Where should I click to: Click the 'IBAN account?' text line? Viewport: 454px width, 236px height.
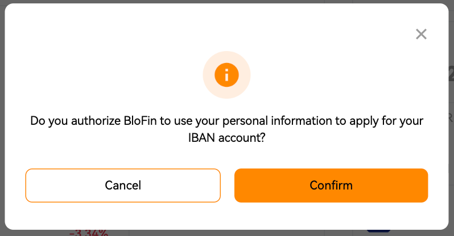coord(226,138)
